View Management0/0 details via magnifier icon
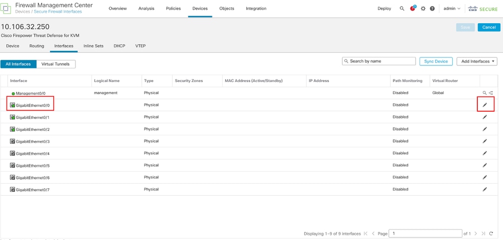503x240 pixels. [484, 93]
